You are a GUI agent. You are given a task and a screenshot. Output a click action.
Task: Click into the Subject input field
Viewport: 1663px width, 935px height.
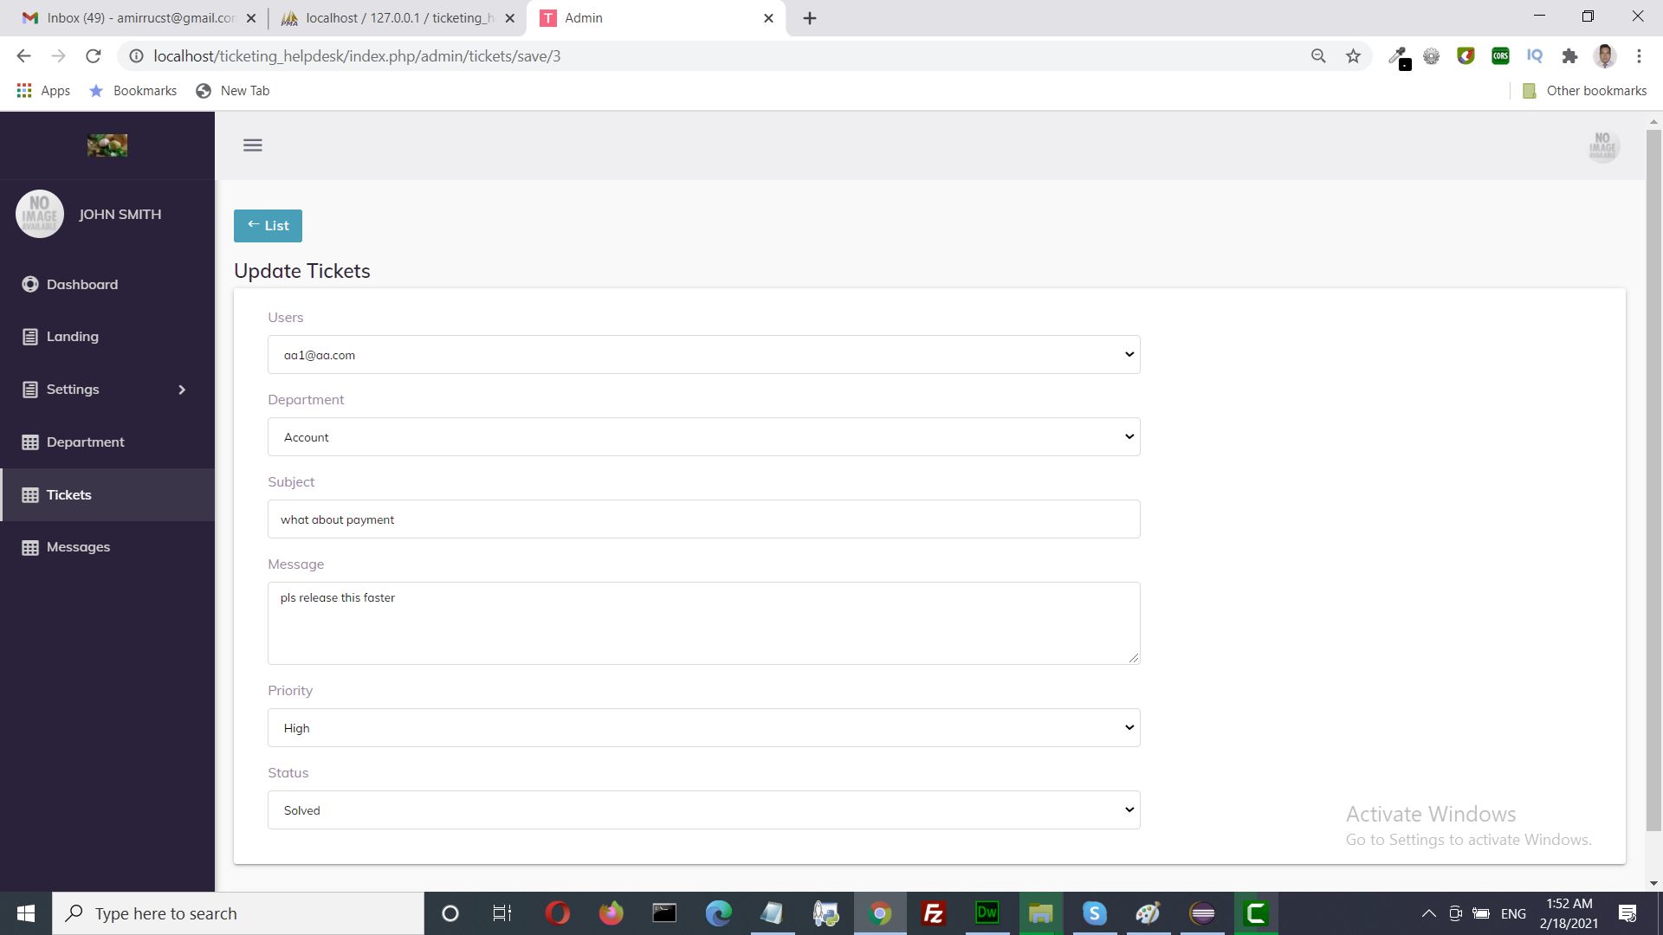pyautogui.click(x=703, y=519)
